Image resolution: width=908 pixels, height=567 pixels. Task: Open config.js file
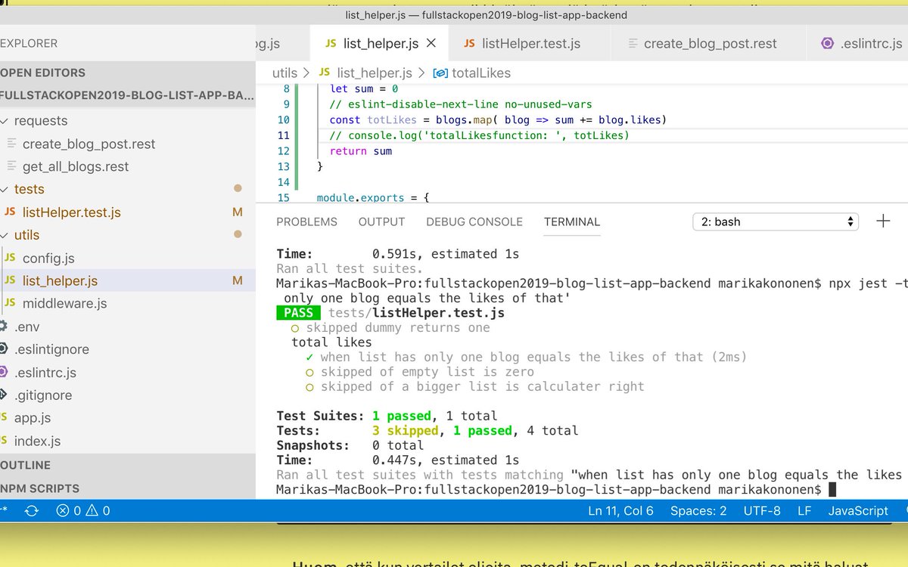pyautogui.click(x=48, y=258)
